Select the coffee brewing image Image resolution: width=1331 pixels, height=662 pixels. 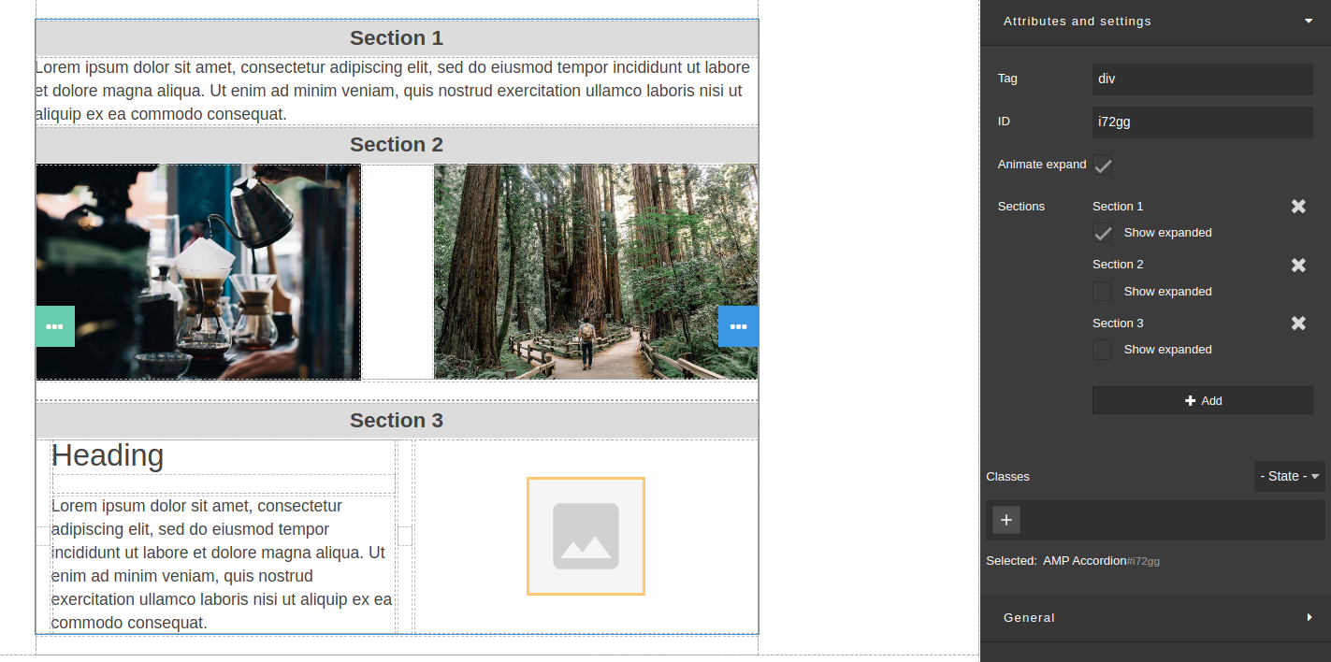(x=198, y=272)
